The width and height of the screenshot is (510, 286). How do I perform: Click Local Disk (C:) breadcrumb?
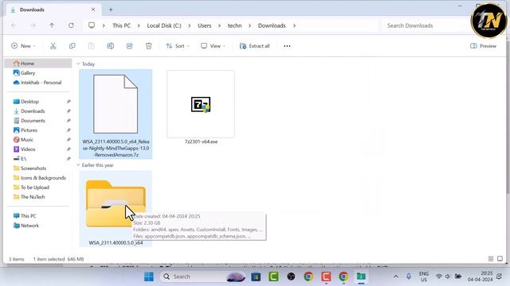click(164, 25)
